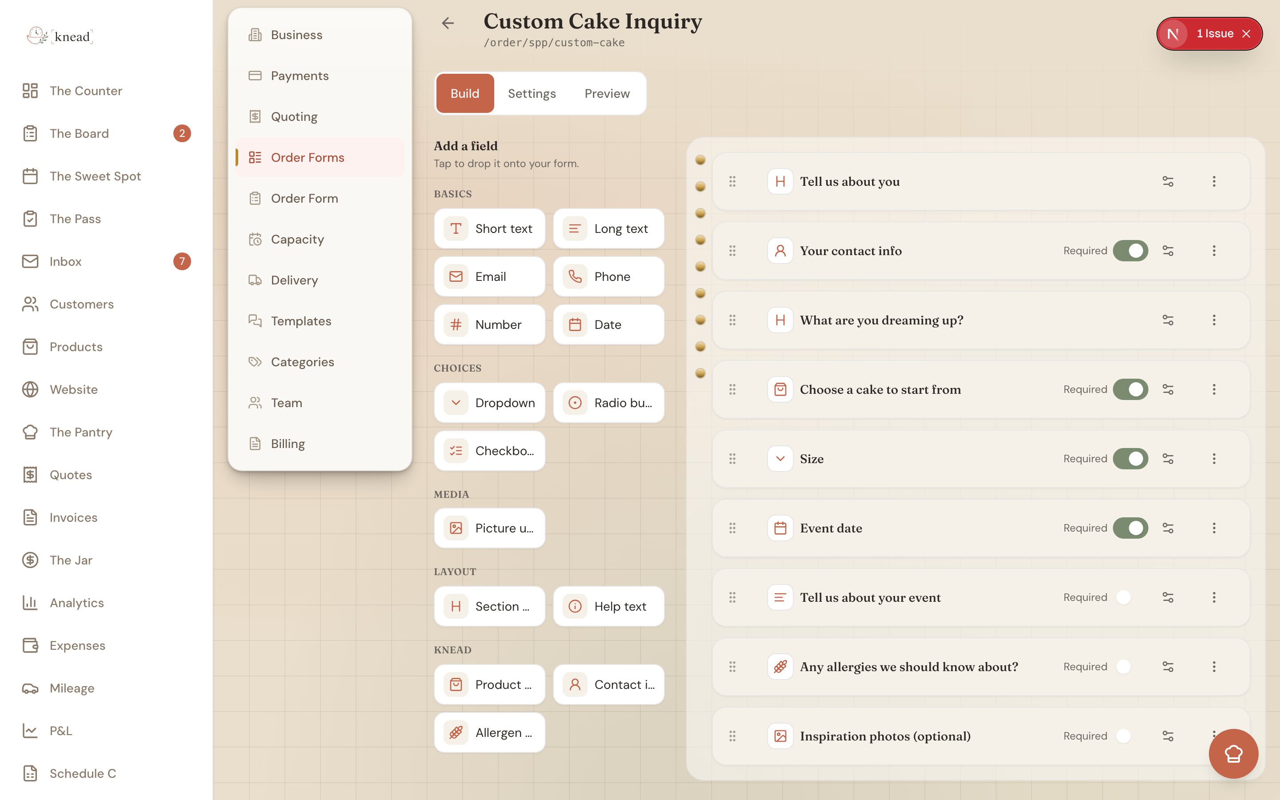Click the person icon on Your contact info row

(x=780, y=251)
